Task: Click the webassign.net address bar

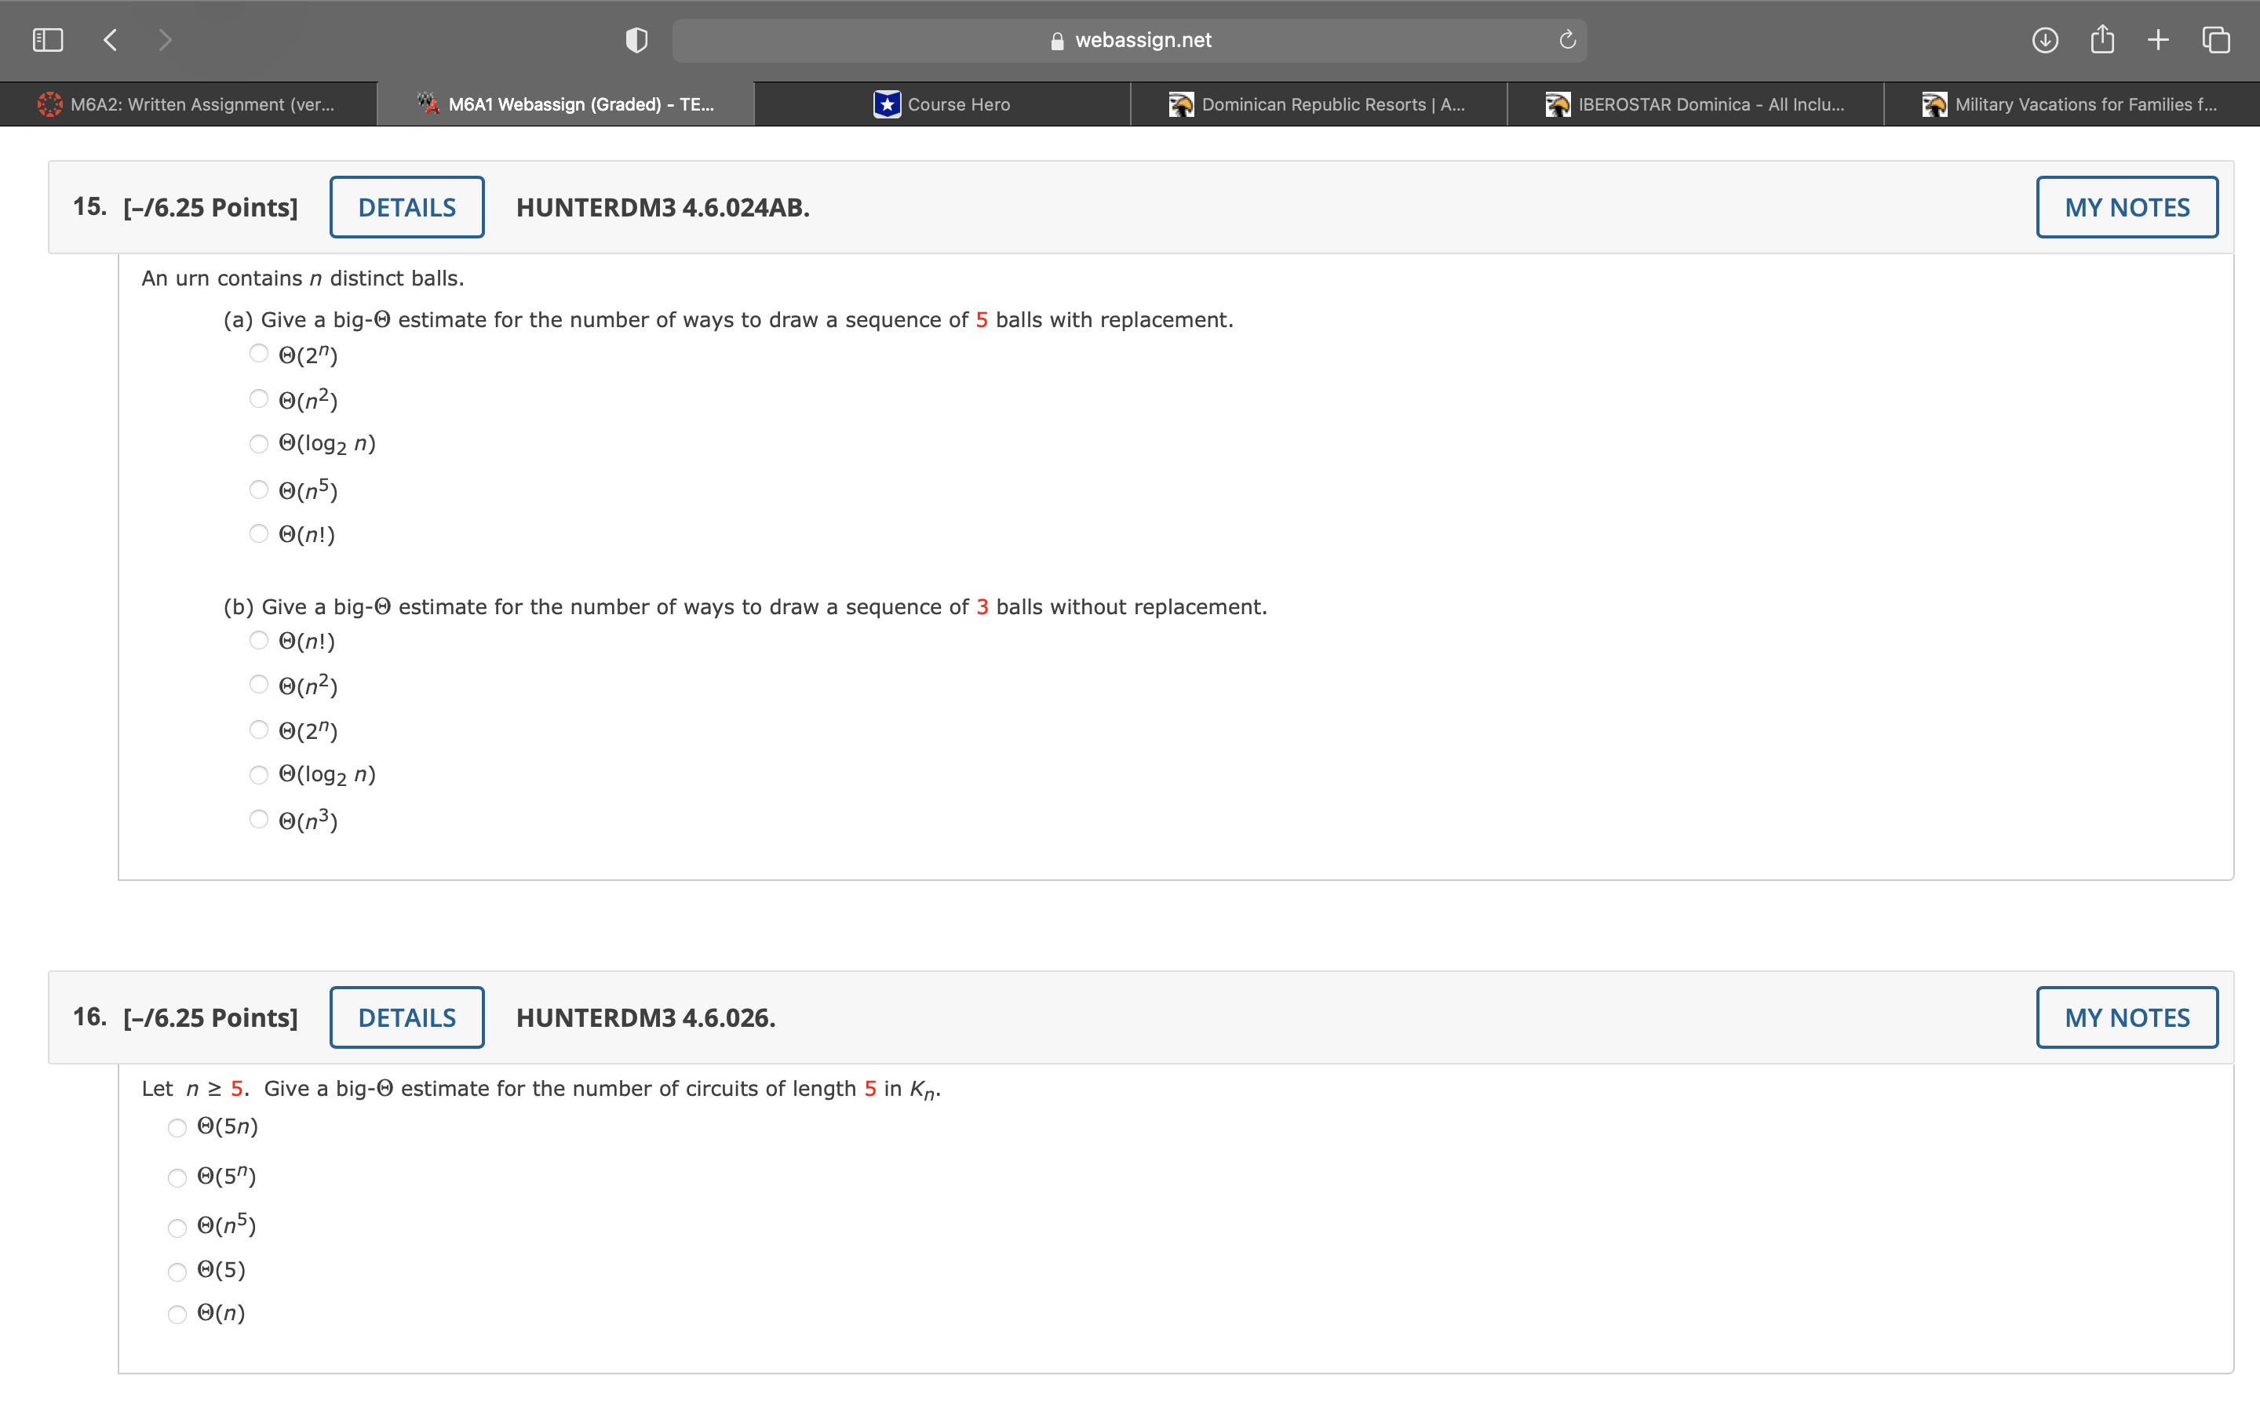Action: (1129, 40)
